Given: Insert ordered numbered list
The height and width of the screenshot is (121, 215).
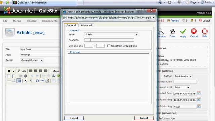Looking at the screenshot, I should point(14,76).
